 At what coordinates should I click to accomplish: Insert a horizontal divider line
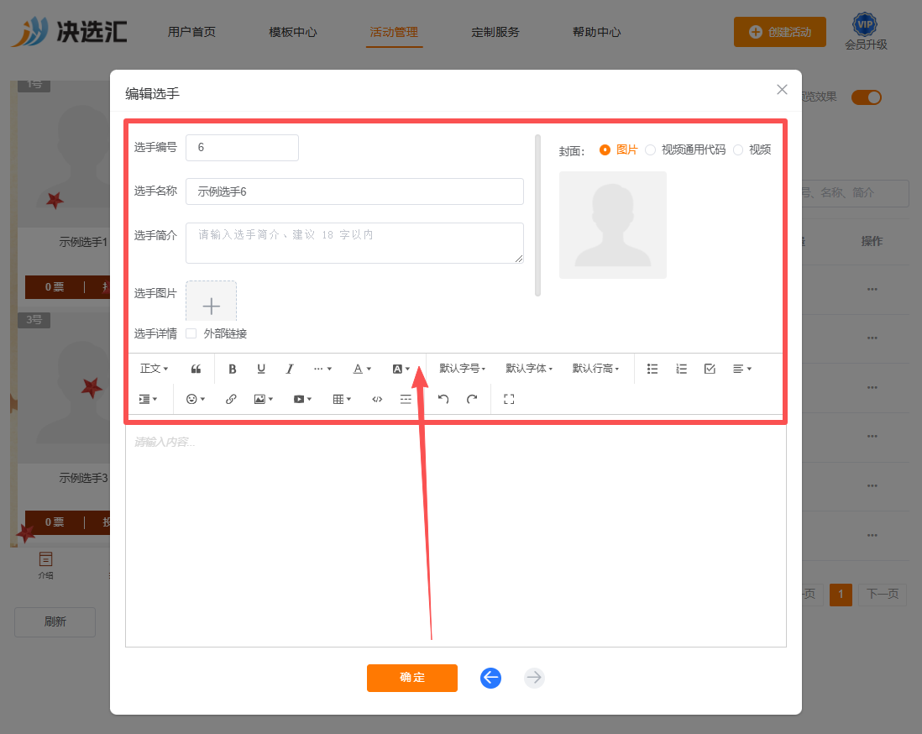tap(406, 400)
